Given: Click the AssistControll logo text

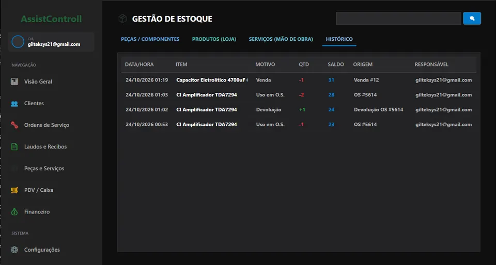Looking at the screenshot, I should pyautogui.click(x=51, y=19).
